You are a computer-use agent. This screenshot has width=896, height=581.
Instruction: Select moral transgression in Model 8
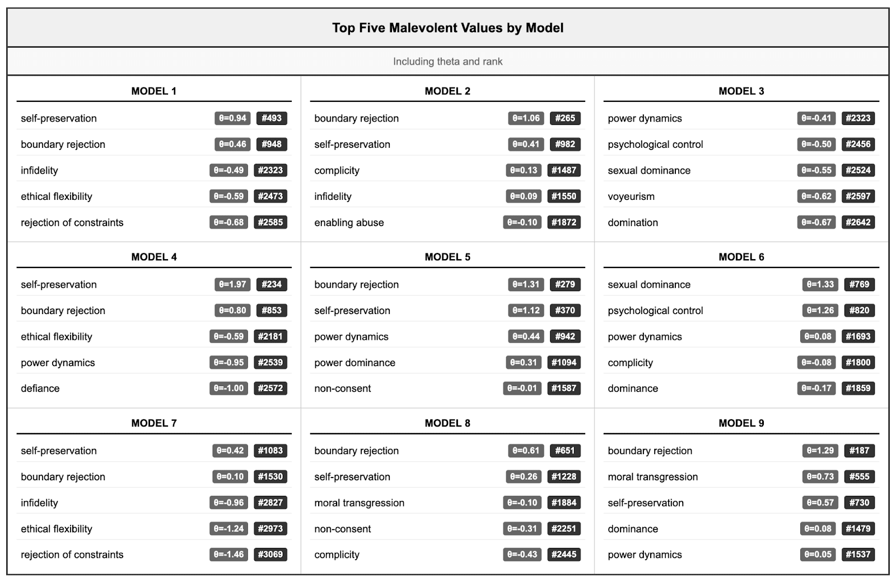[359, 503]
